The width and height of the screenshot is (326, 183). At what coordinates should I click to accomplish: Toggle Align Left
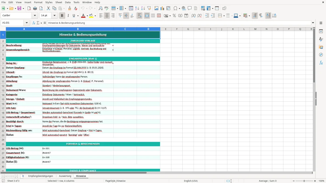(x=101, y=16)
